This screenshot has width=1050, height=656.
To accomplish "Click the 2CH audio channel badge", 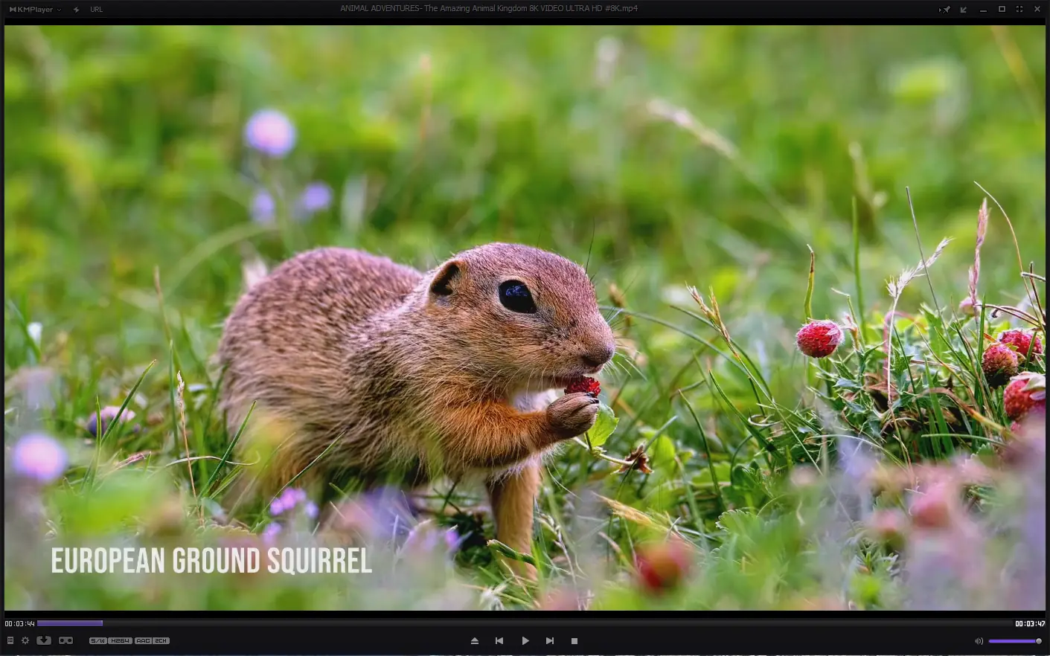I will 161,640.
